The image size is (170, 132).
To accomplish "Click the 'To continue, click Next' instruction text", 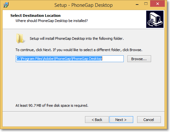I will click(79, 50).
